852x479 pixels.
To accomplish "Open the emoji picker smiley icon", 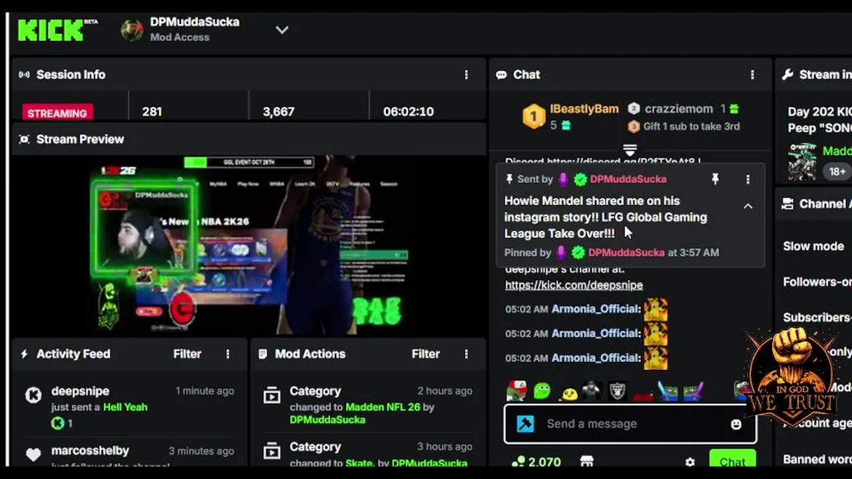I will (x=736, y=424).
